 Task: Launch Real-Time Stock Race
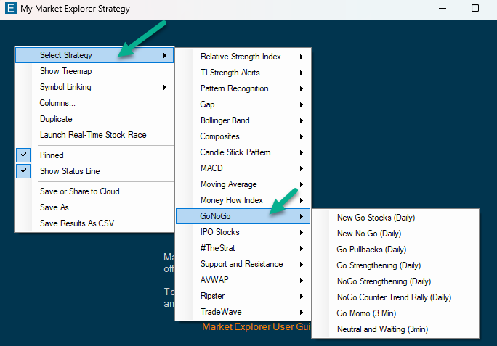pos(92,135)
